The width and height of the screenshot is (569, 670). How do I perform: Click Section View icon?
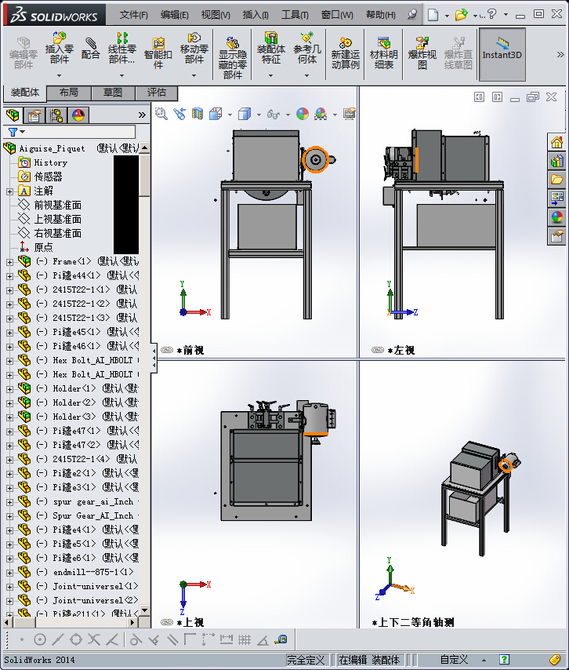coord(198,114)
